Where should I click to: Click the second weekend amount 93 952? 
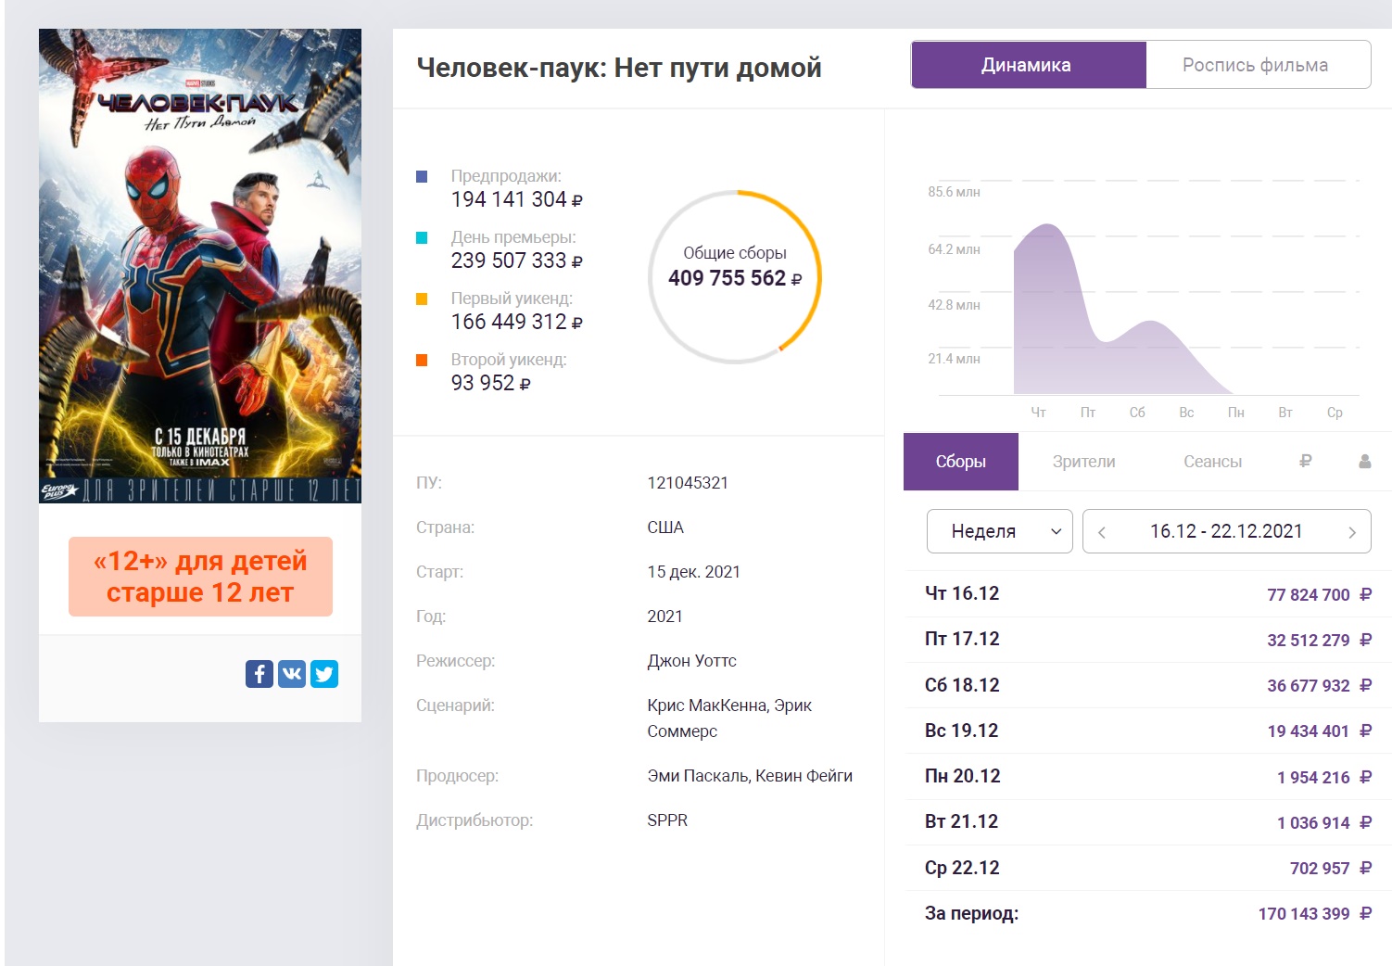coord(483,383)
